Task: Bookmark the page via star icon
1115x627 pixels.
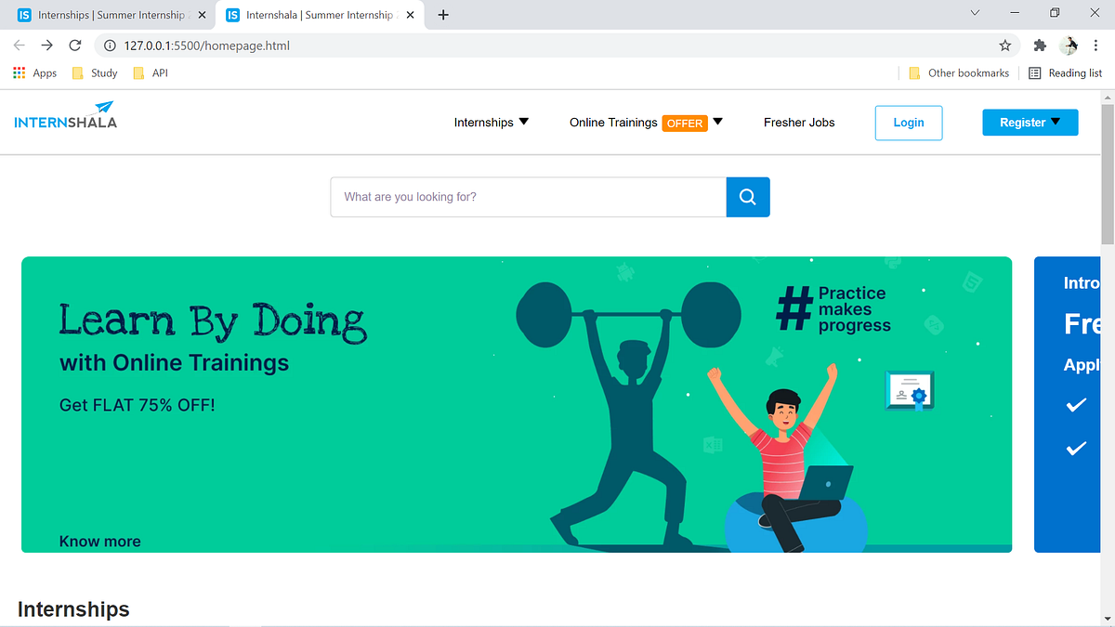Action: point(1005,45)
